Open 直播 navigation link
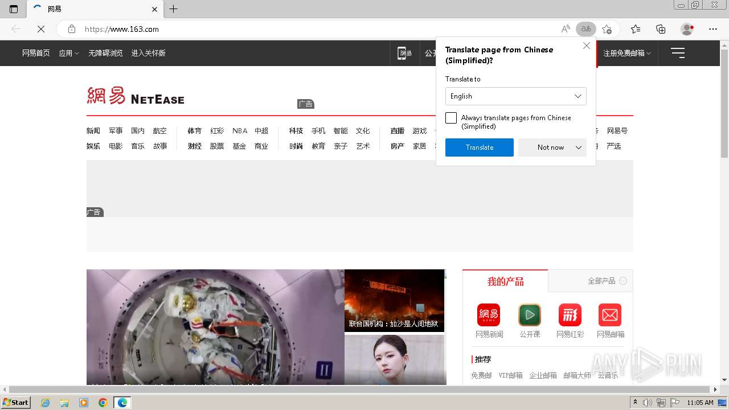 [x=398, y=131]
